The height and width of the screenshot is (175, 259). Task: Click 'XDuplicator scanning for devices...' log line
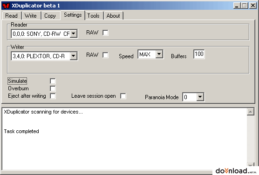[x=43, y=112]
